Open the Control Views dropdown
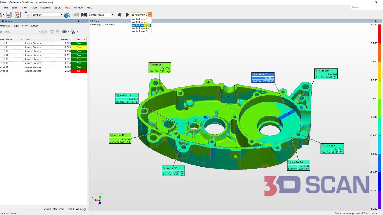 (112, 15)
